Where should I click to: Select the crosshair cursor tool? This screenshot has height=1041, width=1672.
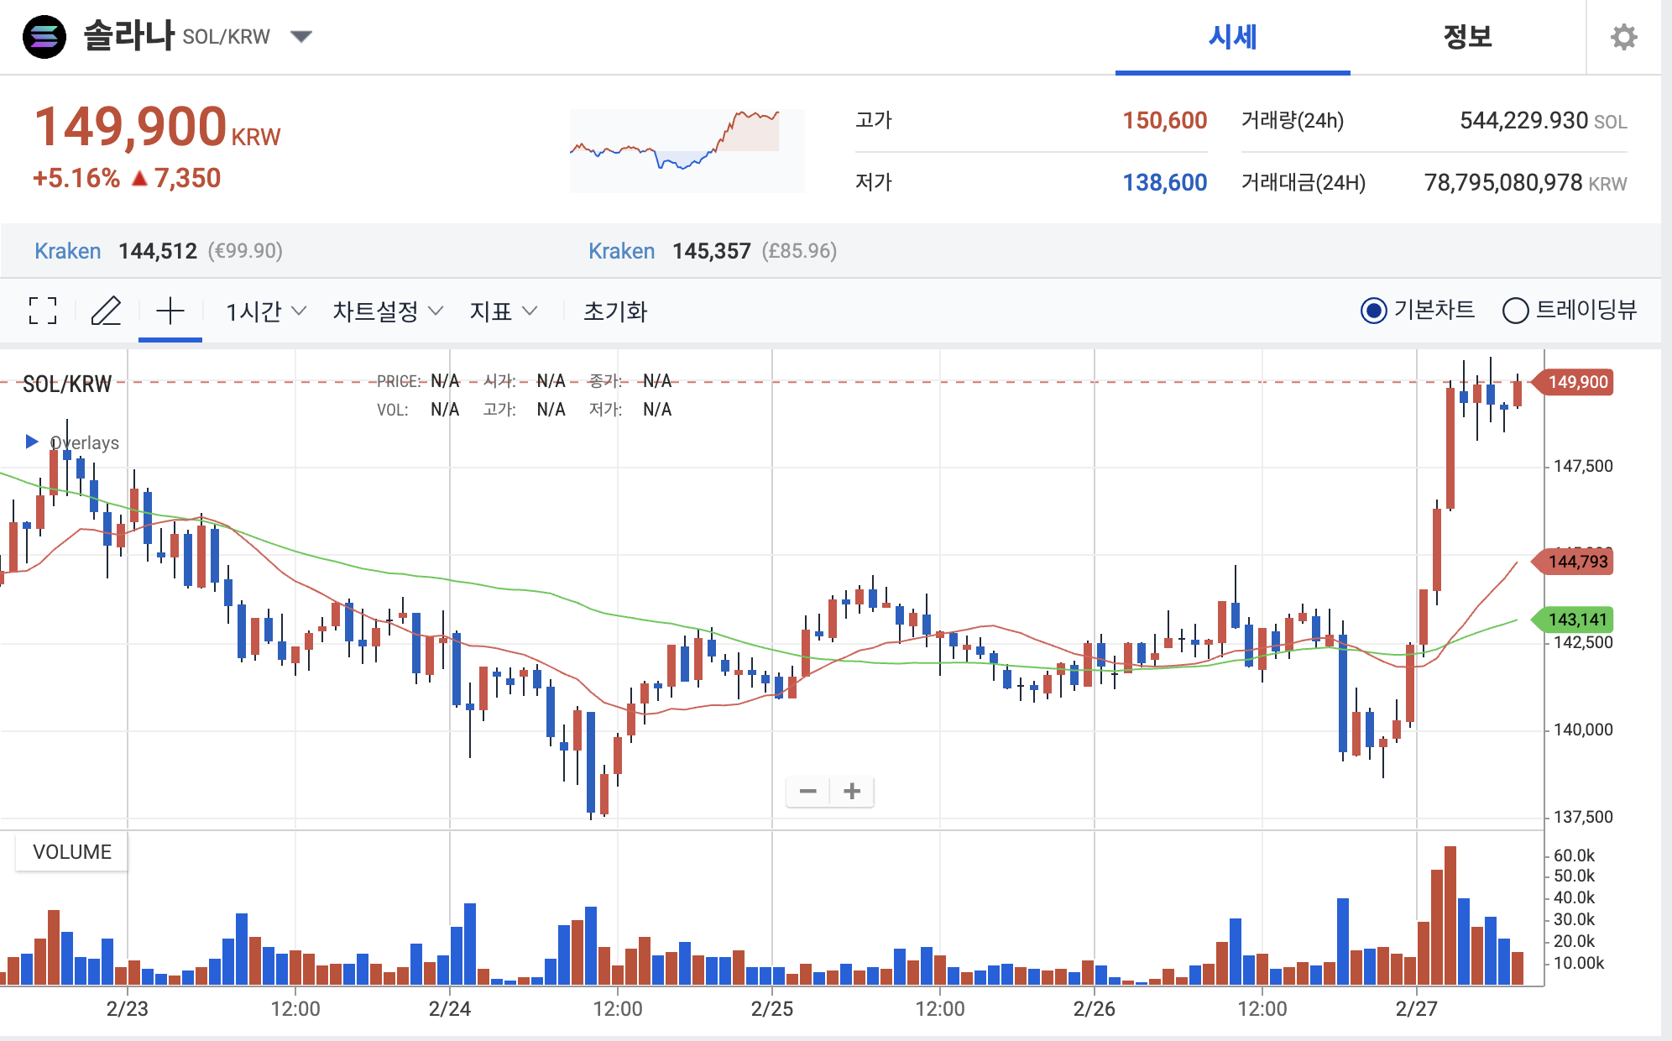point(170,311)
